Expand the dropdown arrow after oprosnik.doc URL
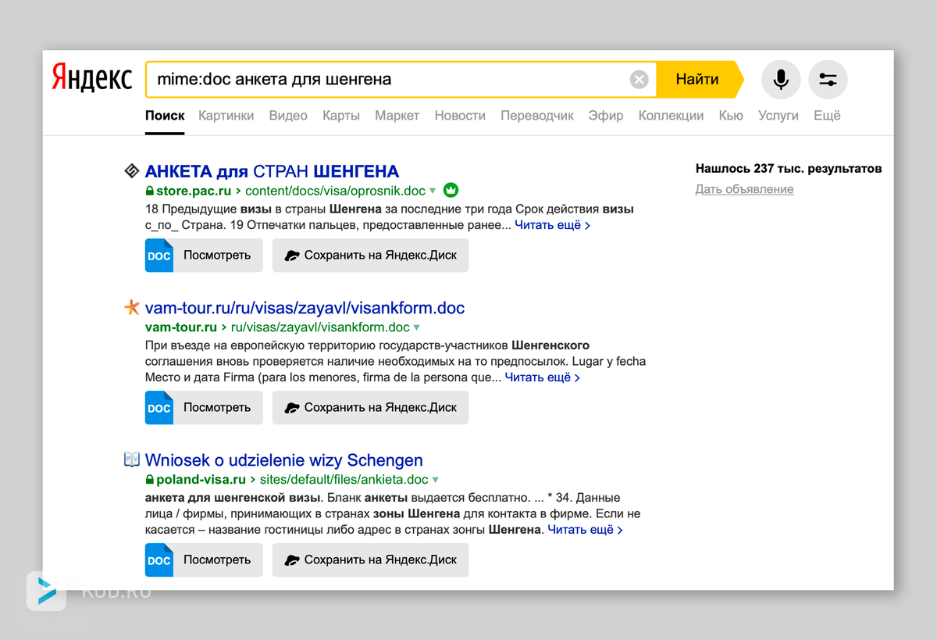The image size is (937, 640). click(x=433, y=191)
